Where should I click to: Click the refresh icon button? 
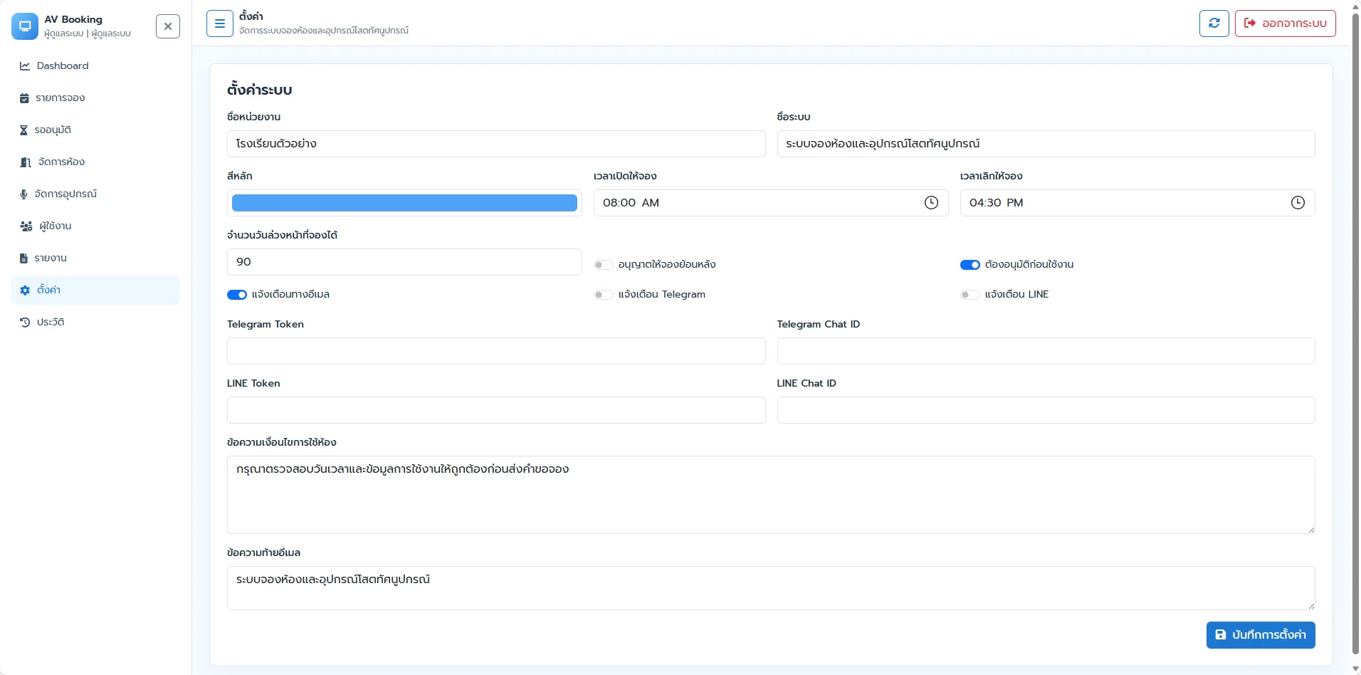click(x=1214, y=23)
